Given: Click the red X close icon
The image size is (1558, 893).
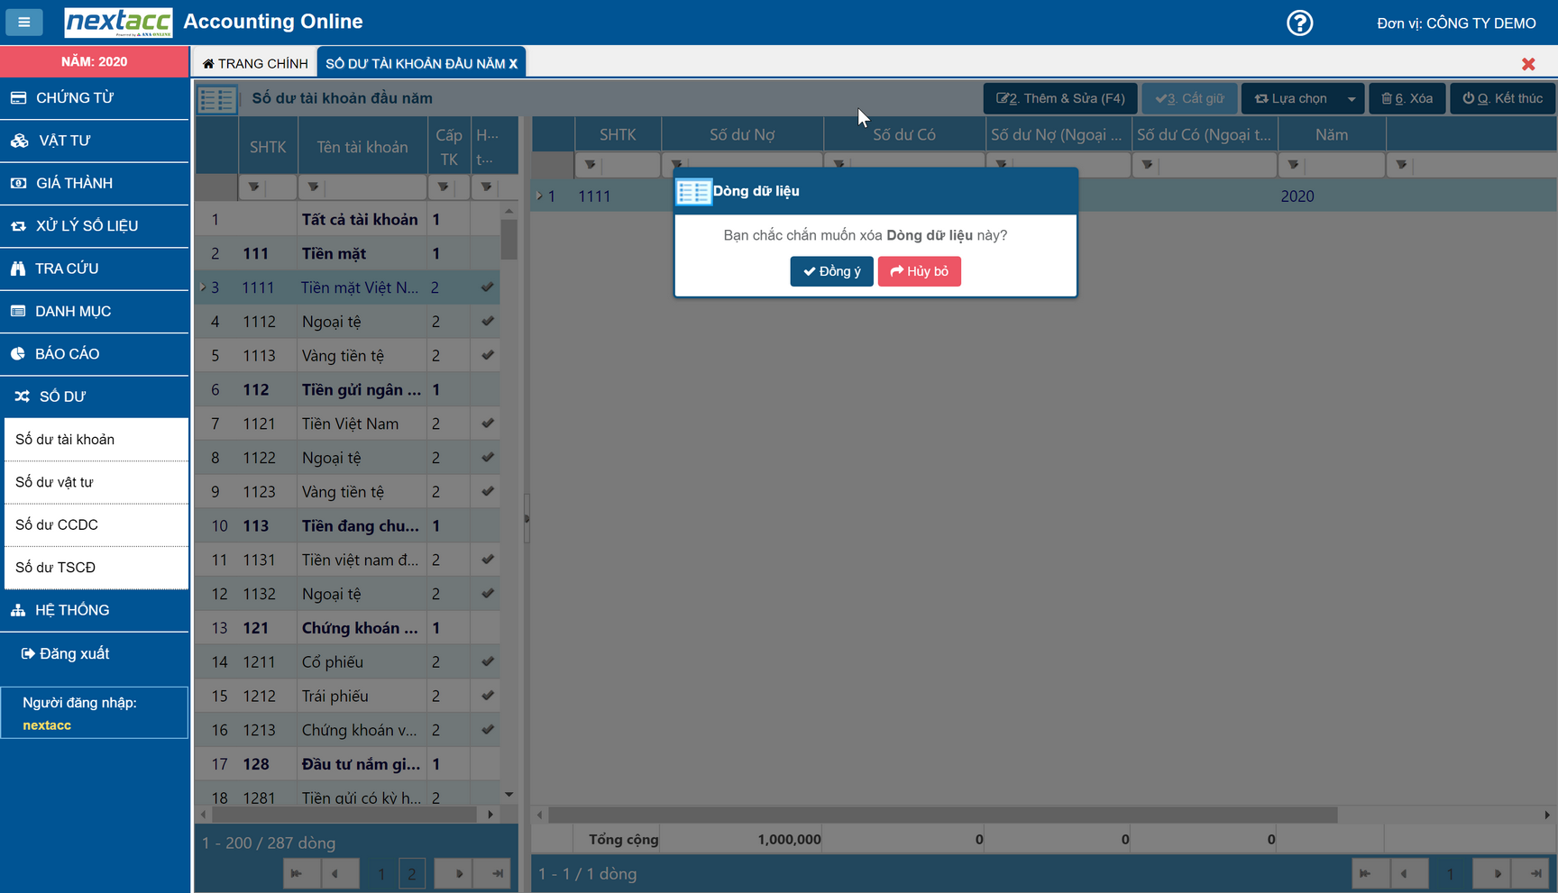Looking at the screenshot, I should pos(1527,64).
